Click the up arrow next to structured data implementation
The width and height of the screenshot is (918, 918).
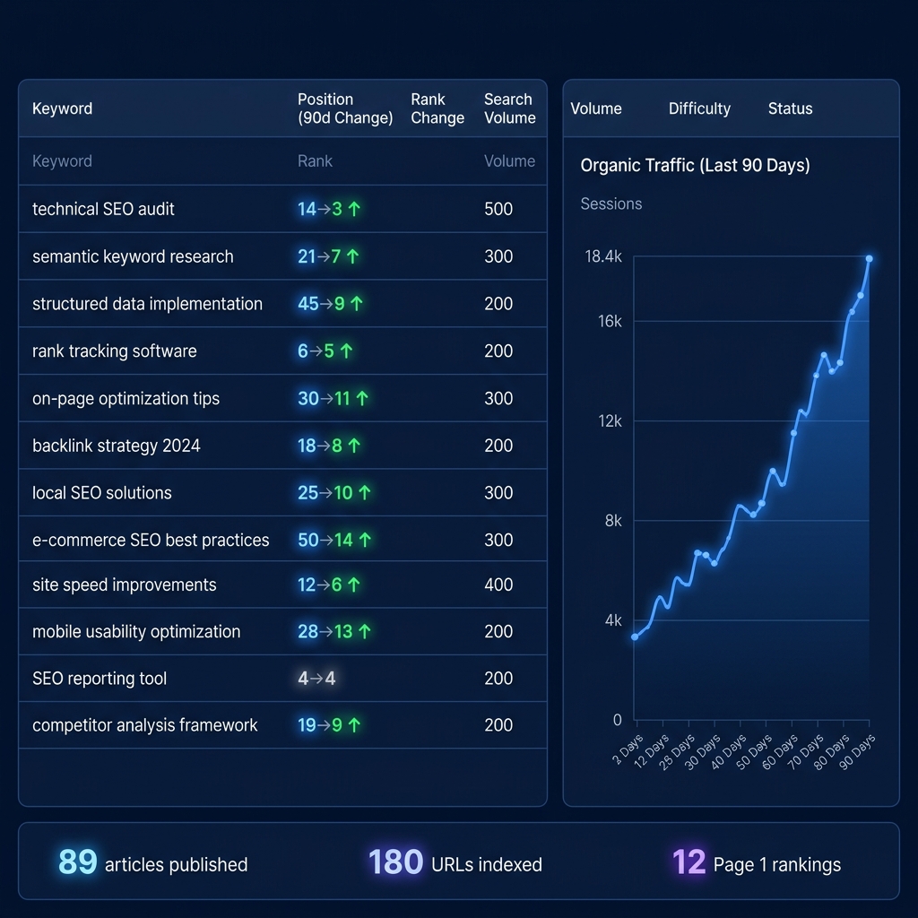[358, 303]
